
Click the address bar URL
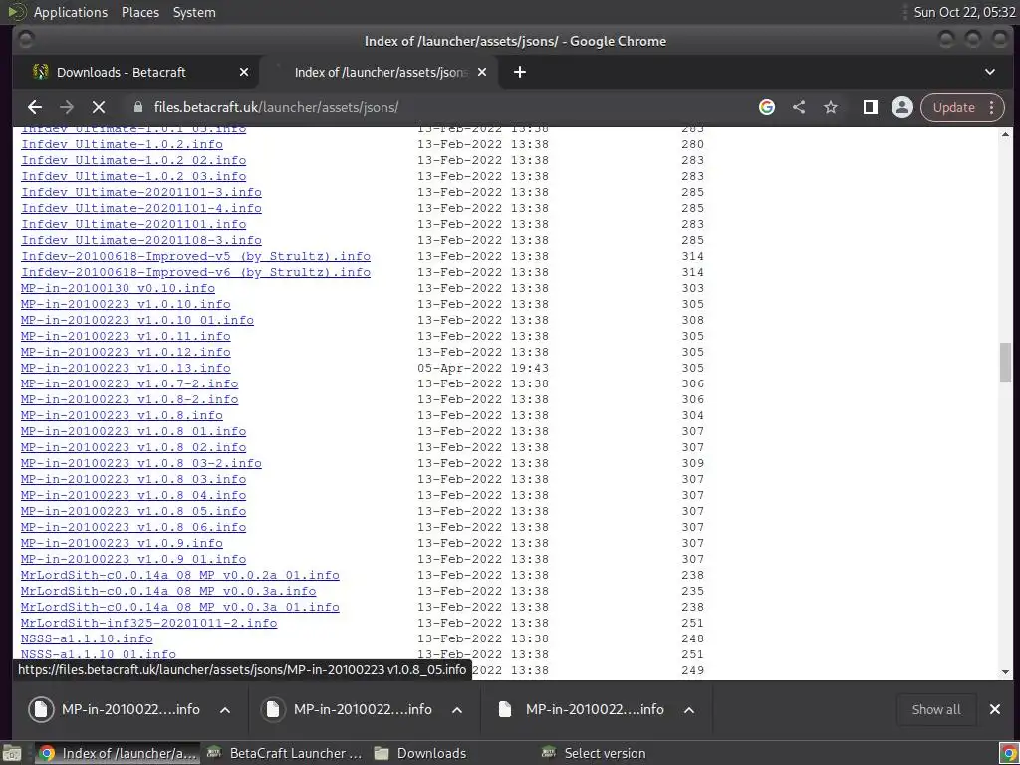[277, 107]
